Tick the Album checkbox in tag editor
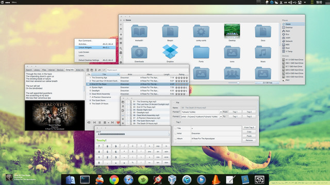 [x=175, y=139]
